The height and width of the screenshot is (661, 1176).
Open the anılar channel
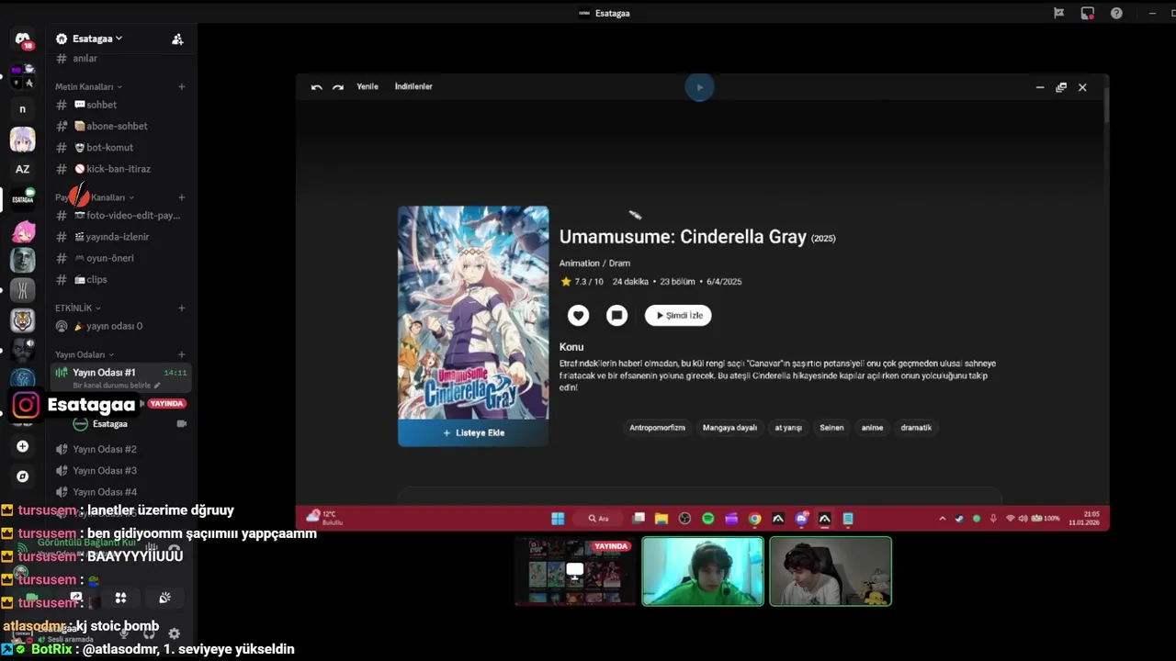click(120, 58)
